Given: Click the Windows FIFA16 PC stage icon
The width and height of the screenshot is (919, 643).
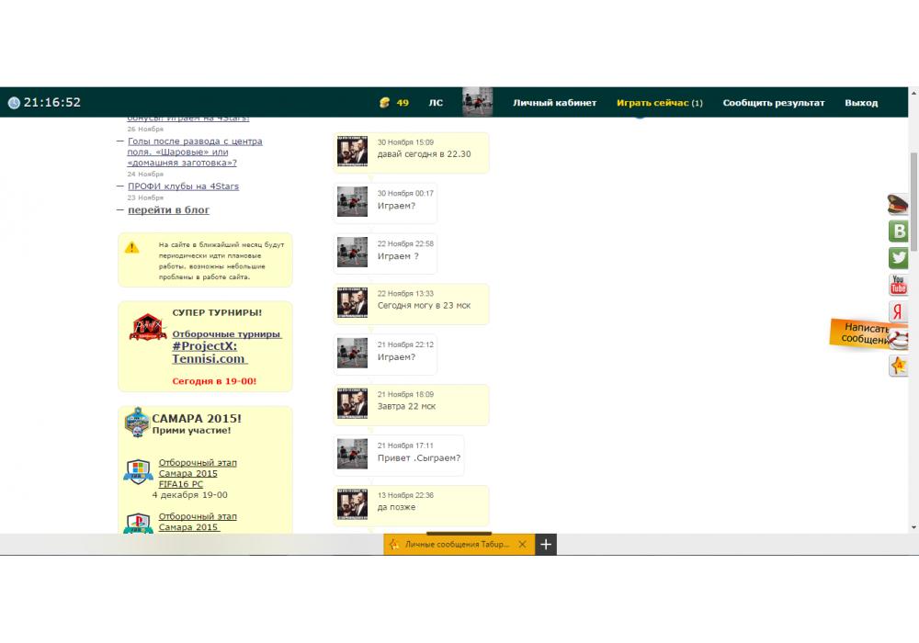Looking at the screenshot, I should (138, 472).
